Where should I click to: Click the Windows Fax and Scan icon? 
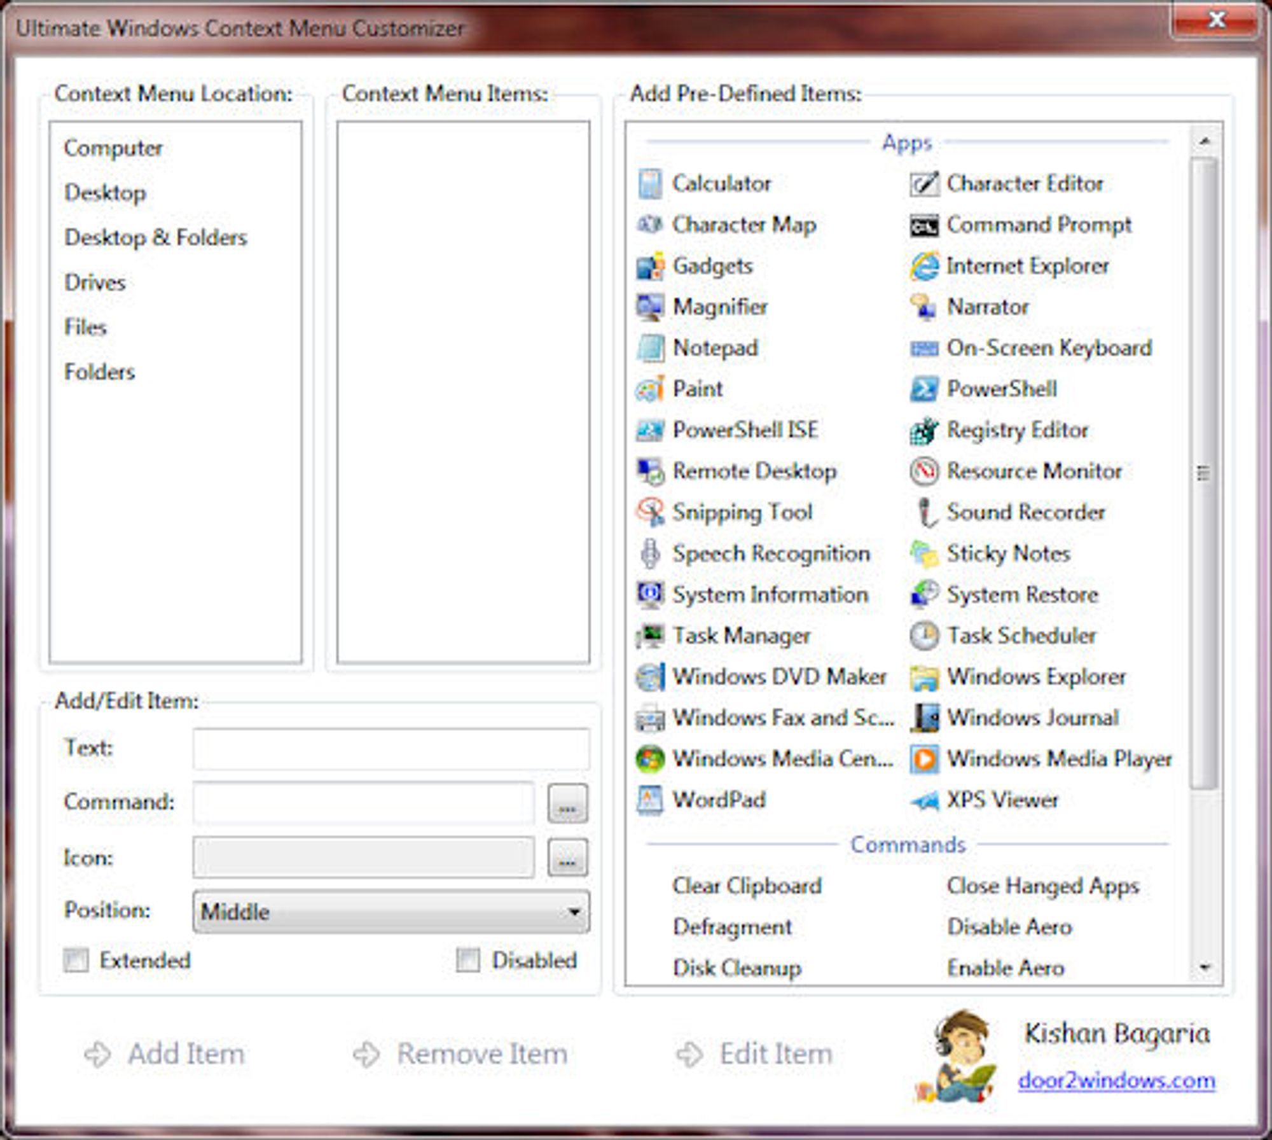[x=650, y=718]
